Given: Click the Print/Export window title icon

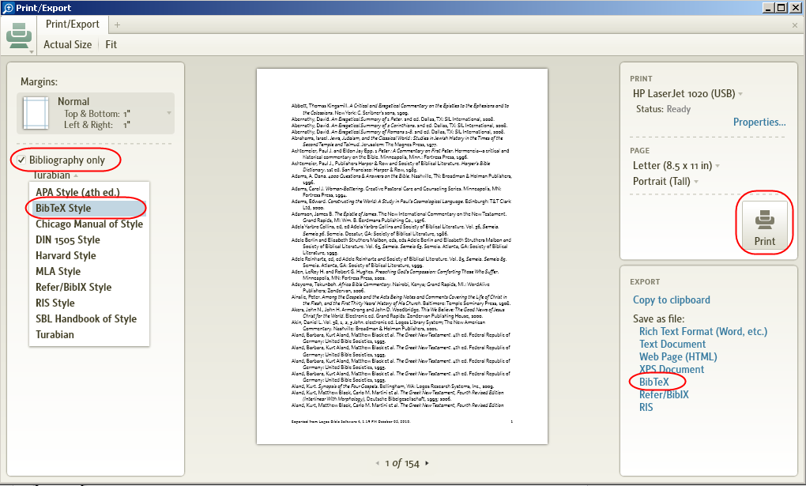Looking at the screenshot, I should pyautogui.click(x=8, y=8).
